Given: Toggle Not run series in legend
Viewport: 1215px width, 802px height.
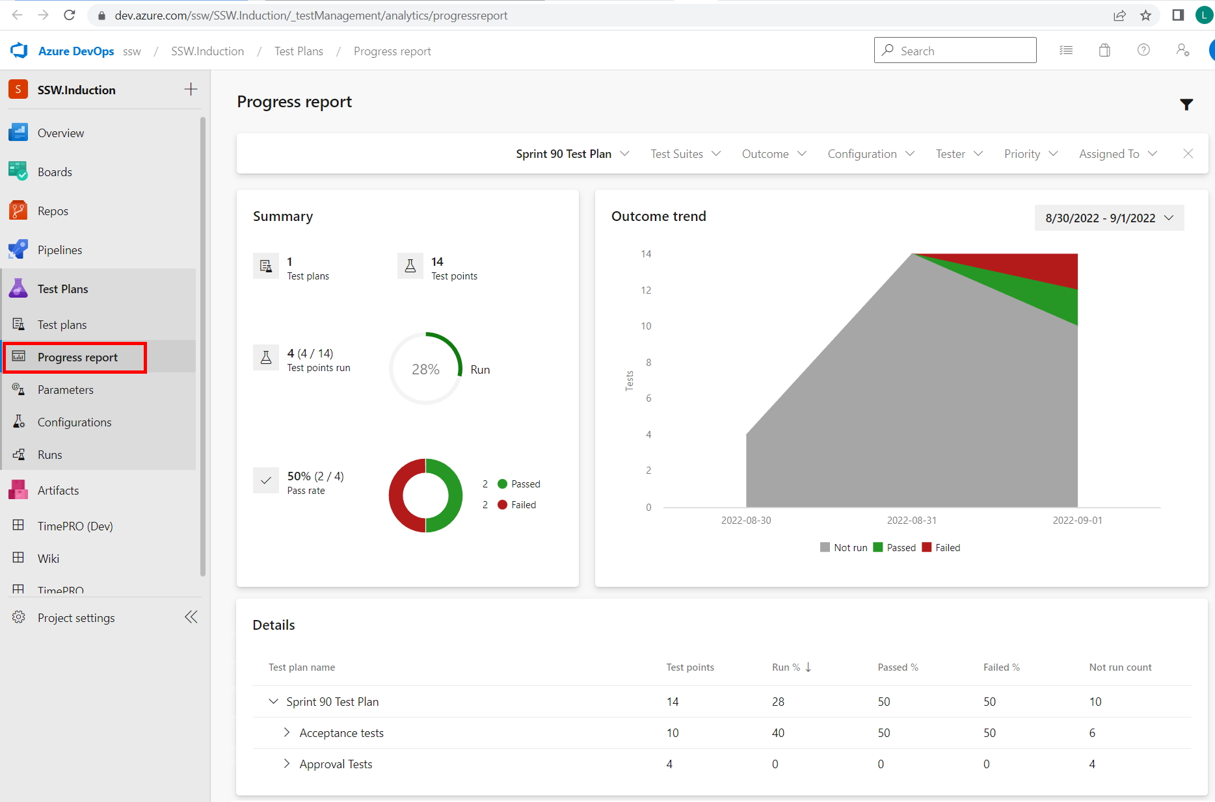Looking at the screenshot, I should click(844, 547).
